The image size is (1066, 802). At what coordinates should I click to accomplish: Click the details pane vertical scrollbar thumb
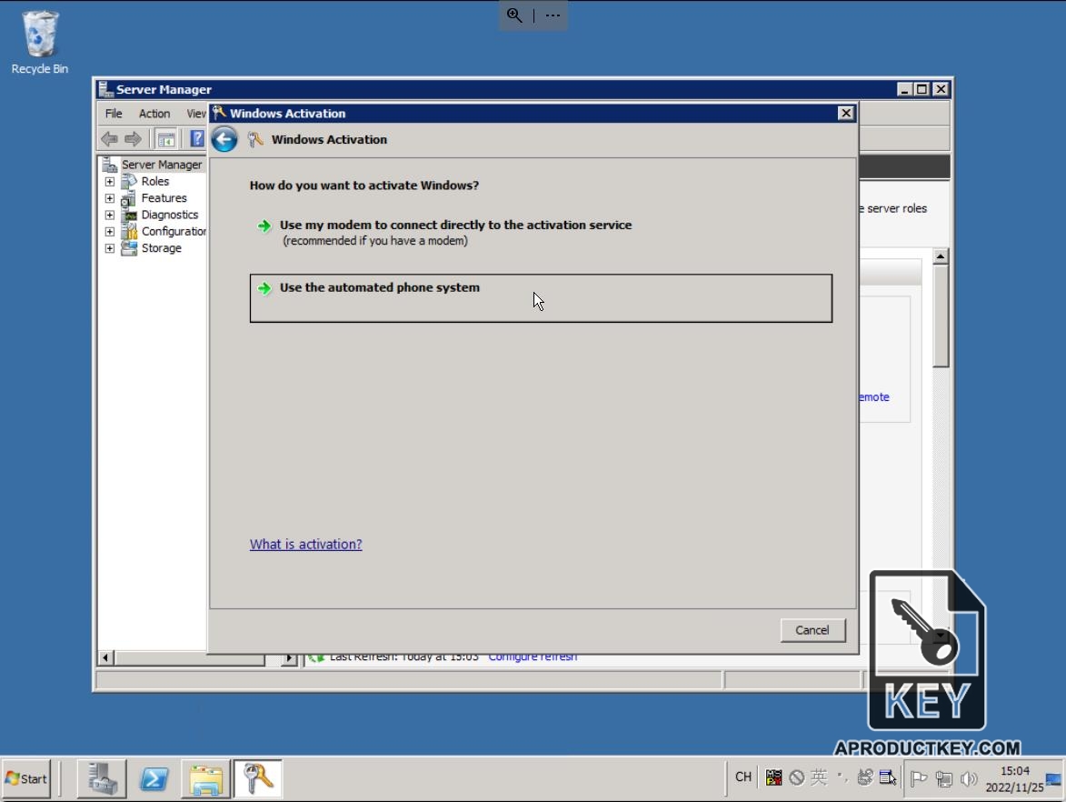(941, 316)
